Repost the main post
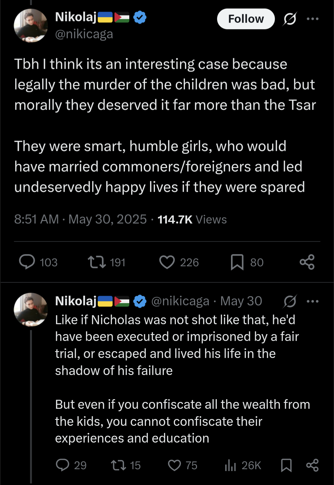 click(97, 262)
